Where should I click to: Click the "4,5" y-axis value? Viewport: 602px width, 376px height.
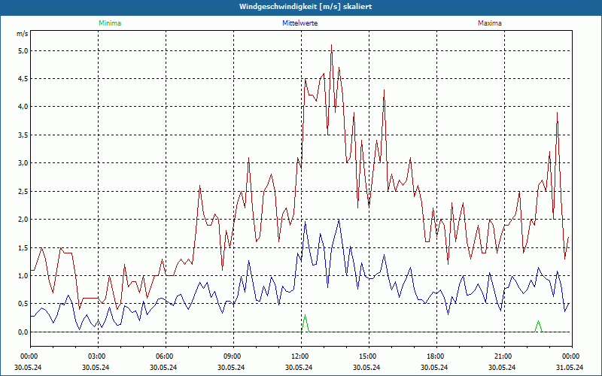coord(23,79)
